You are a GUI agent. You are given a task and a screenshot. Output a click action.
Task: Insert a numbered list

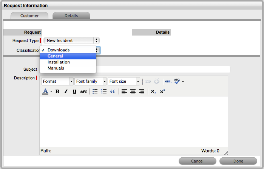tap(104, 91)
